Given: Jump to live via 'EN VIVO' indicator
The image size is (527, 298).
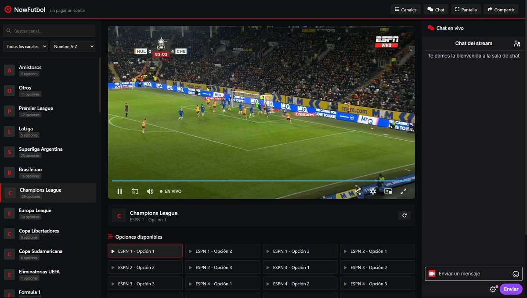Looking at the screenshot, I should [170, 191].
